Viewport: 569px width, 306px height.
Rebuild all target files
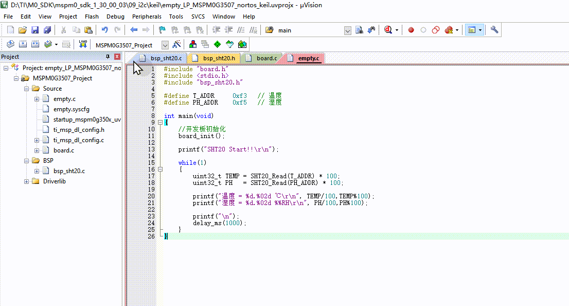click(35, 44)
